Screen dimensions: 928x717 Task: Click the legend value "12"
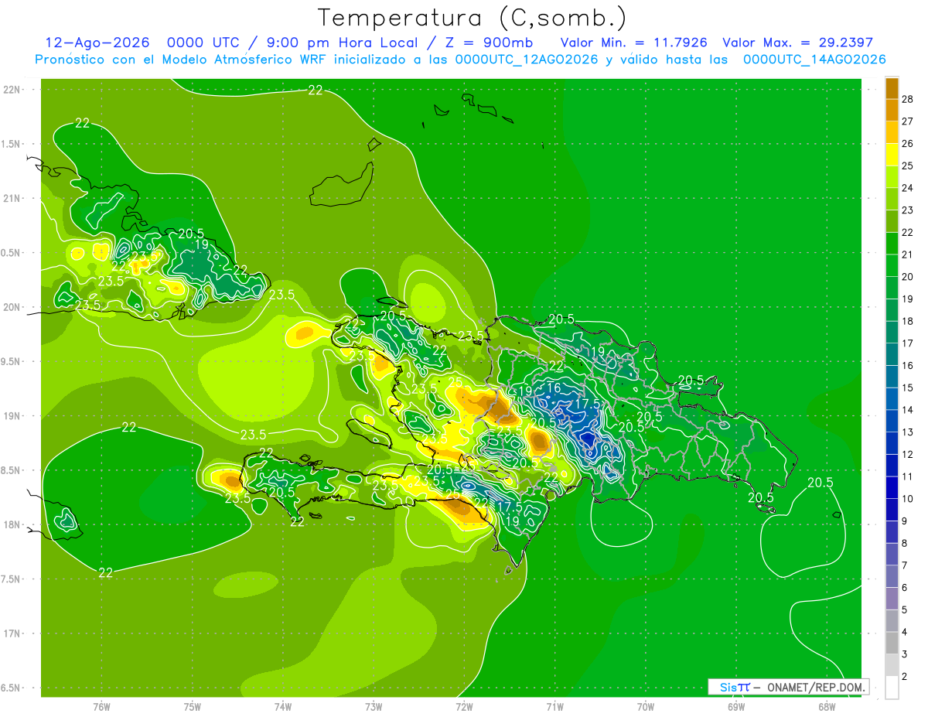tap(909, 454)
